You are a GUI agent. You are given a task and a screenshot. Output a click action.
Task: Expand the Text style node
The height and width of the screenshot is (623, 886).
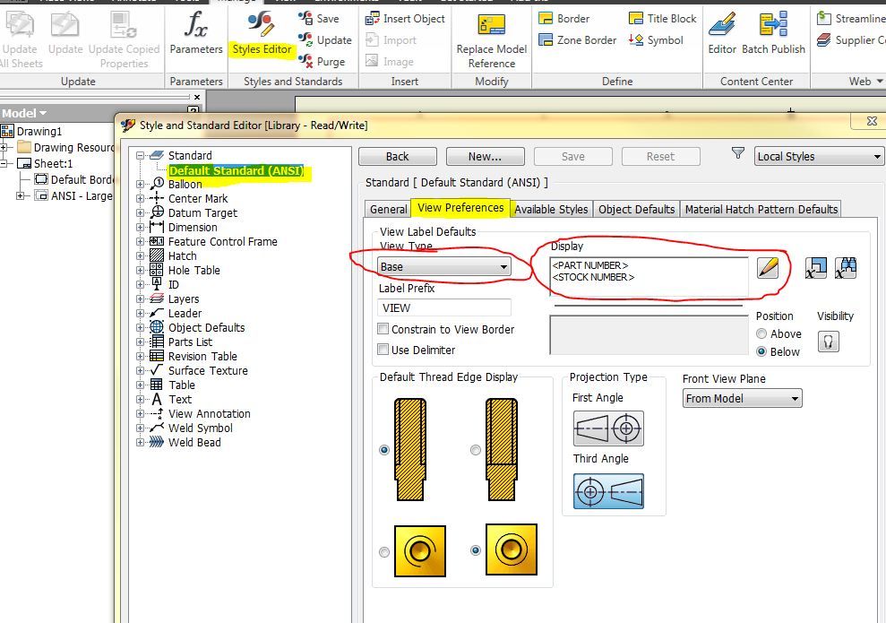(x=140, y=399)
